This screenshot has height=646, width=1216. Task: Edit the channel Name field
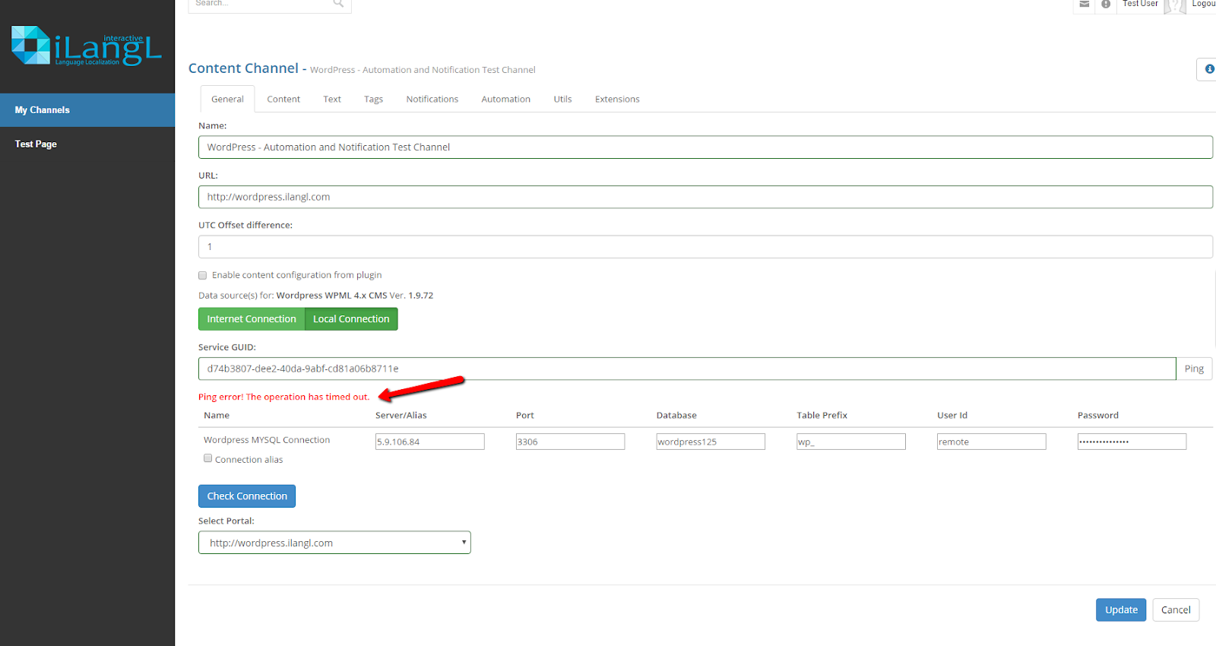[x=705, y=147]
